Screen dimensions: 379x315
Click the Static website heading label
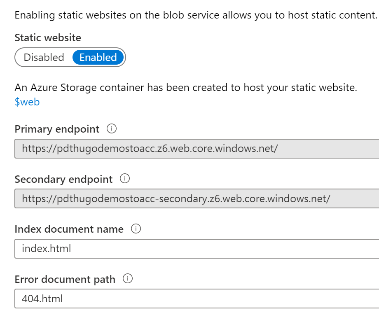(48, 38)
